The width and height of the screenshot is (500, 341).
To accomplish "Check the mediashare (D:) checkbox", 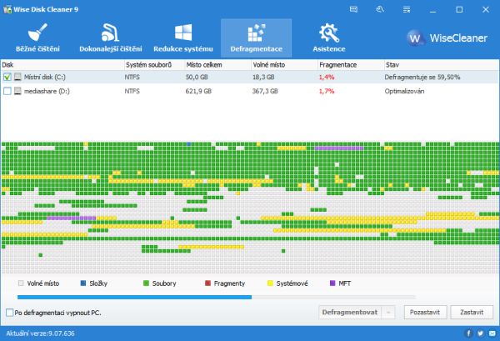I will [x=7, y=91].
